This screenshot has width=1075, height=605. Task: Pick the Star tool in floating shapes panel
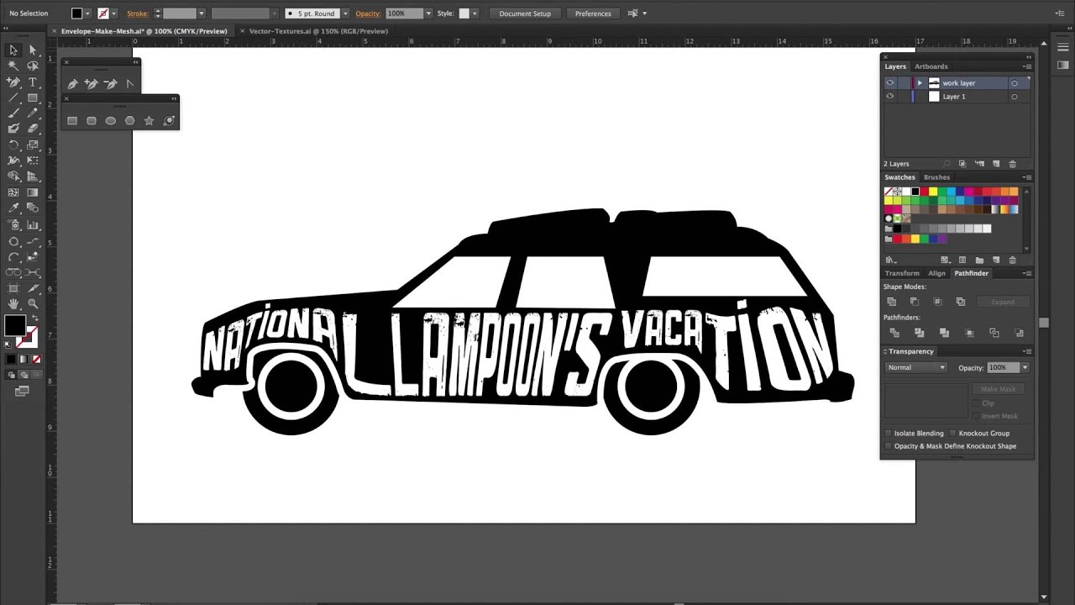[149, 120]
